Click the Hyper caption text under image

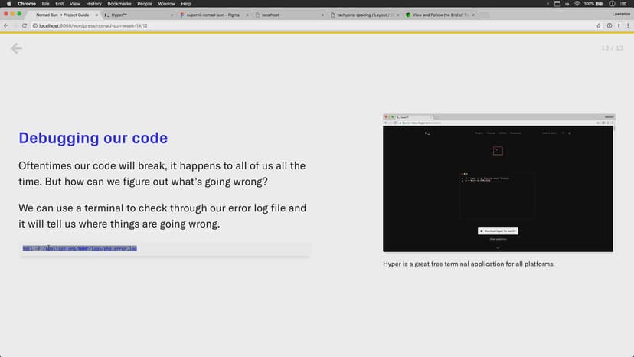point(469,264)
